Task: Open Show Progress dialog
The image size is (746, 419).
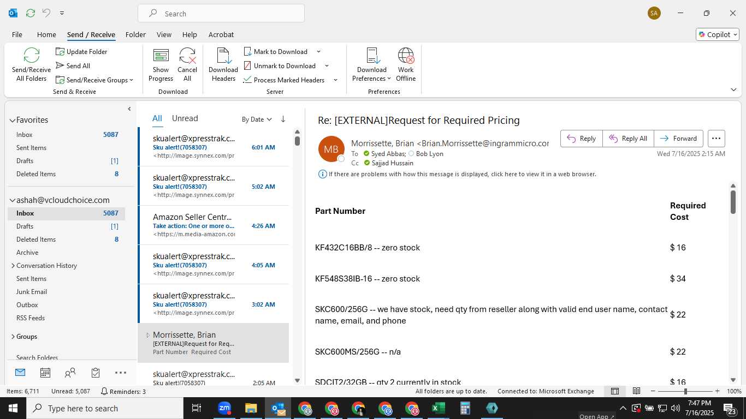Action: tap(161, 65)
